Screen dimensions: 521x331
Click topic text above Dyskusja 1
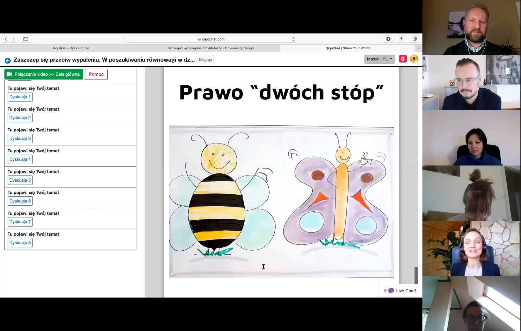coord(33,88)
